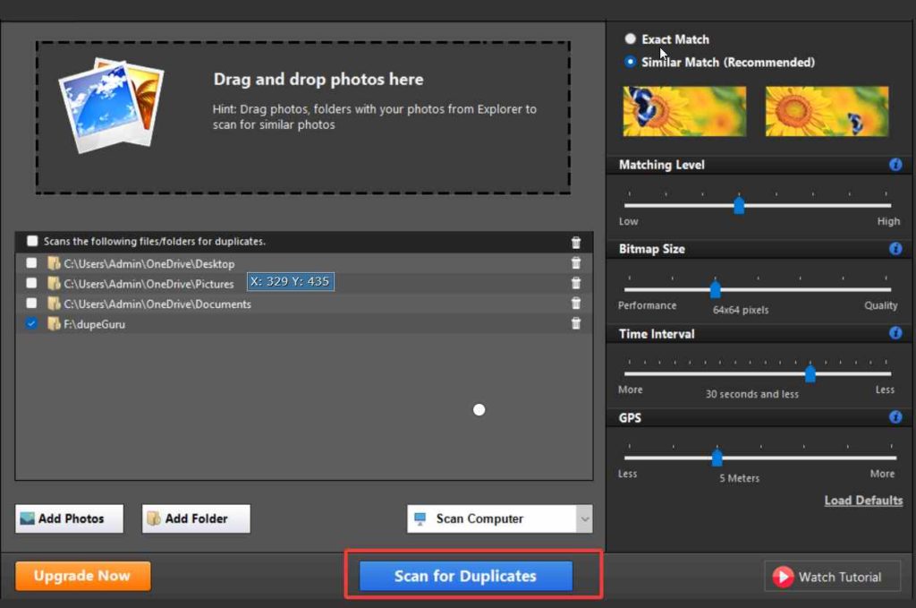Select the C:\Users\Admin\OneDrive\Desktop path text
The width and height of the screenshot is (916, 608).
tap(149, 263)
